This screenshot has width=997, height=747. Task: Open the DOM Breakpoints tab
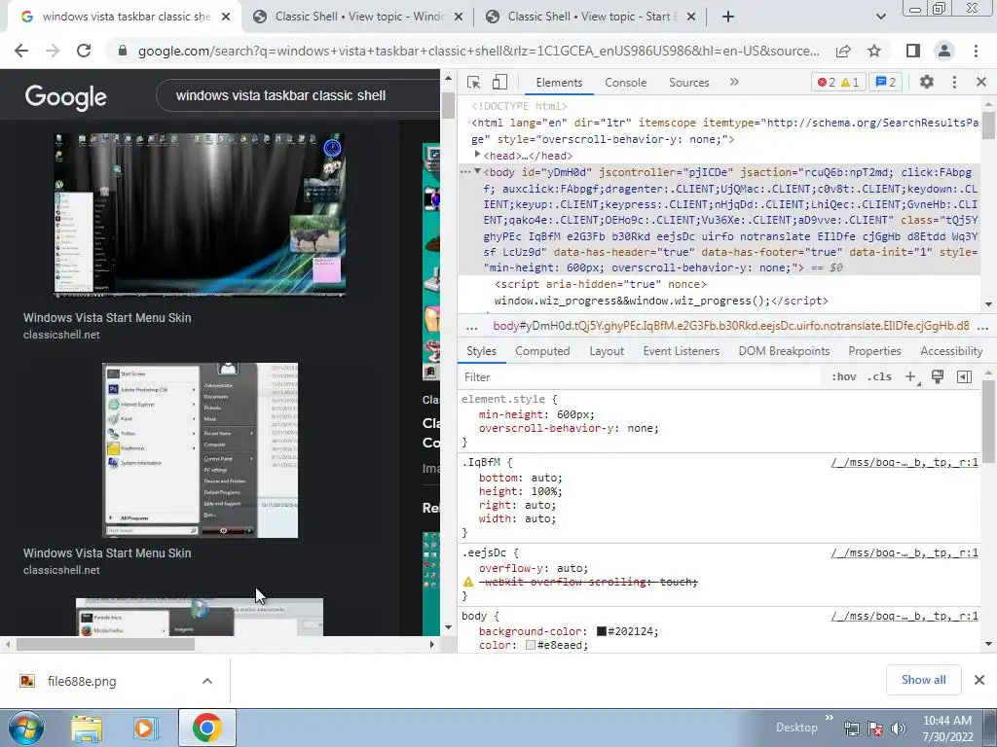[784, 351]
